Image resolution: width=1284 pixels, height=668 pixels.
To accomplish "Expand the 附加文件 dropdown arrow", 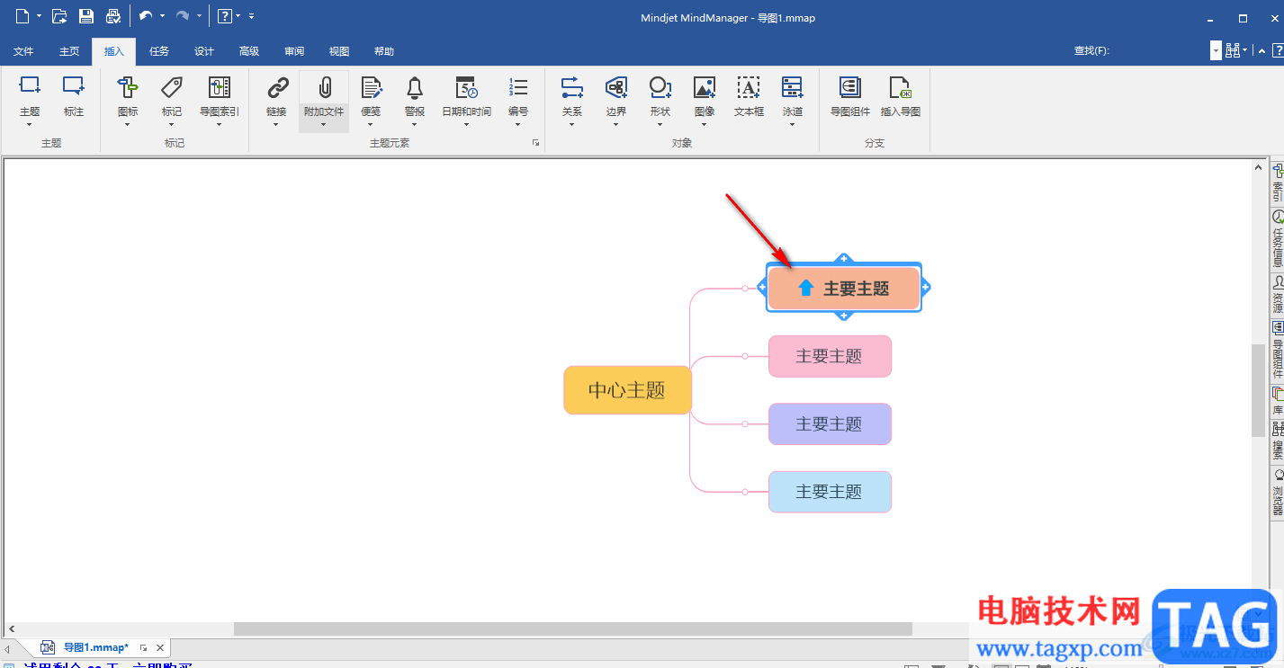I will pos(324,124).
